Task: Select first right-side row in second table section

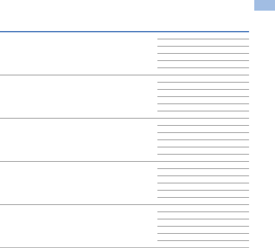Action: coord(203,79)
